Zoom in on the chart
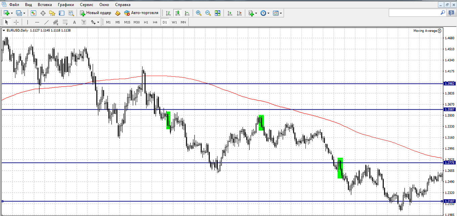Viewport: 457px width, 216px height. point(199,13)
